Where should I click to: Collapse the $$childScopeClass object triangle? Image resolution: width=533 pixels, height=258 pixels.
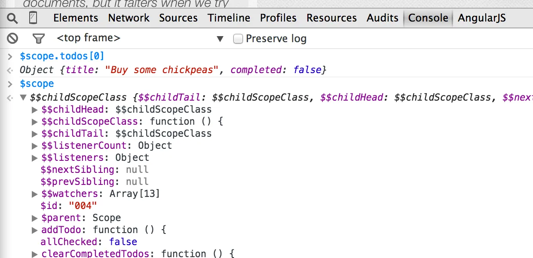[23, 98]
